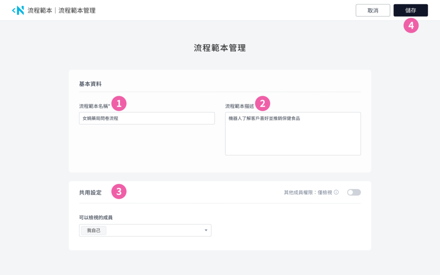
Task: Click pink step marker 4
Action: (411, 26)
